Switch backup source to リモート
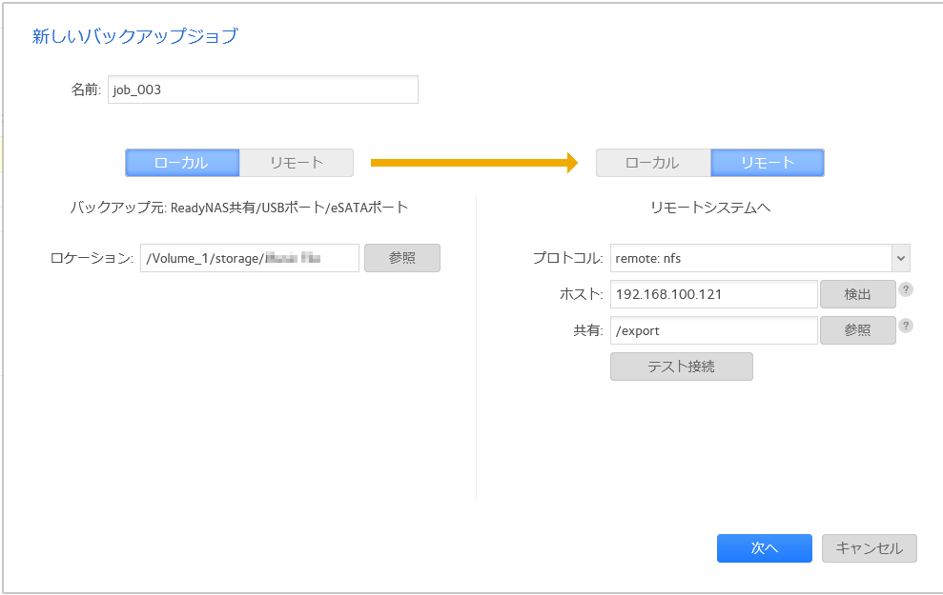Viewport: 943px width, 595px height. pos(297,163)
